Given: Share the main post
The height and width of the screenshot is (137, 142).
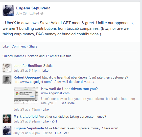Looking at the screenshot, I should [33, 46].
